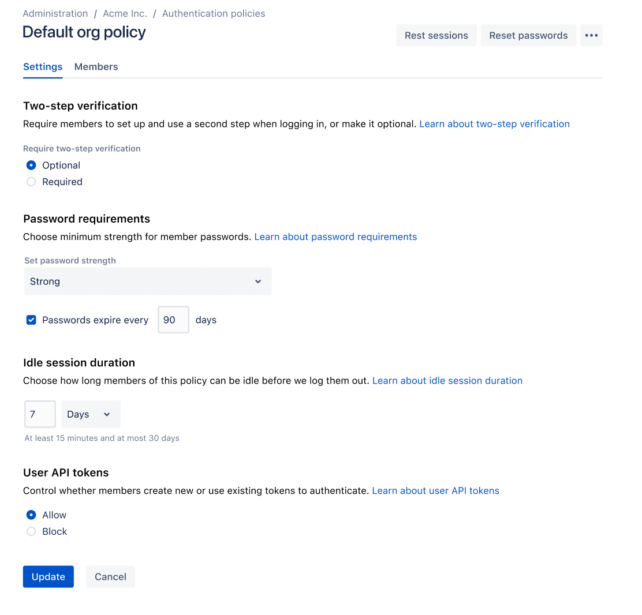Click the Rest sessions button
This screenshot has height=615, width=642.
[x=436, y=35]
